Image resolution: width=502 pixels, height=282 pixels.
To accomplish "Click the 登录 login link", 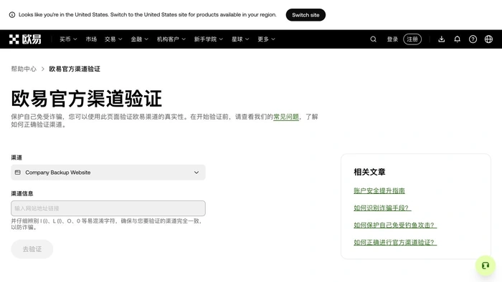I will coord(392,39).
